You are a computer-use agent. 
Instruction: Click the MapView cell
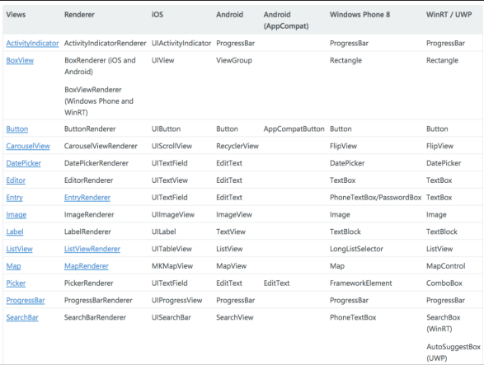(x=231, y=266)
